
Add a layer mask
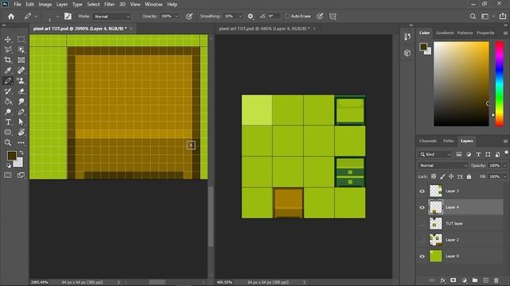click(x=453, y=280)
